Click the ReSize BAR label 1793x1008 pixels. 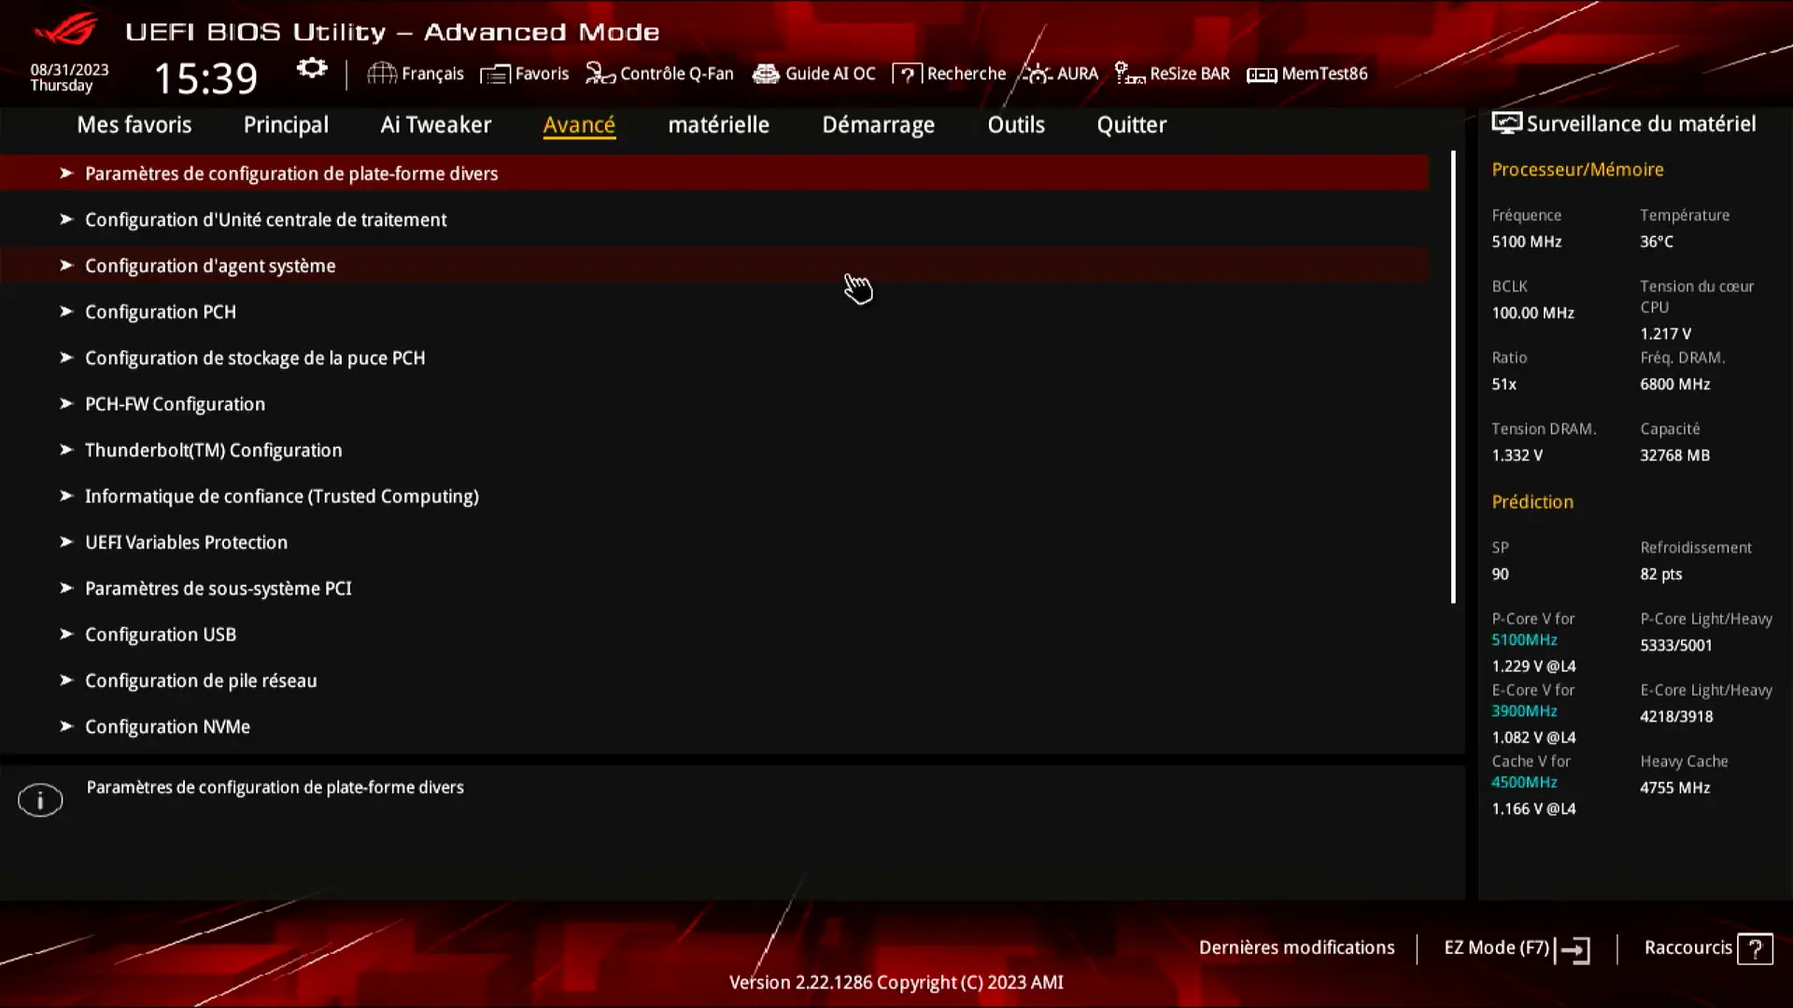point(1190,74)
